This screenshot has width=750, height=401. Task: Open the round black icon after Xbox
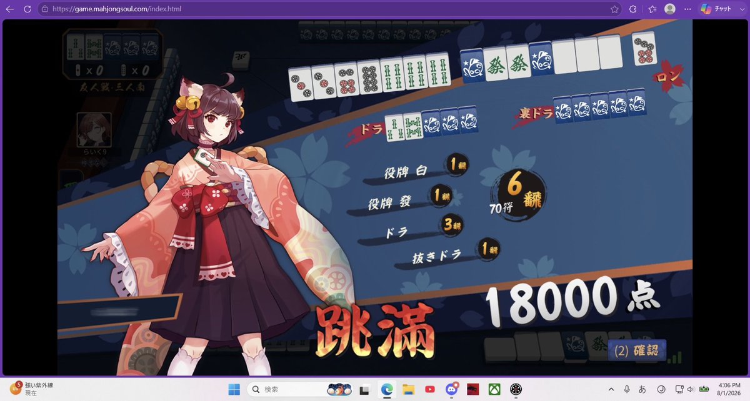[516, 389]
